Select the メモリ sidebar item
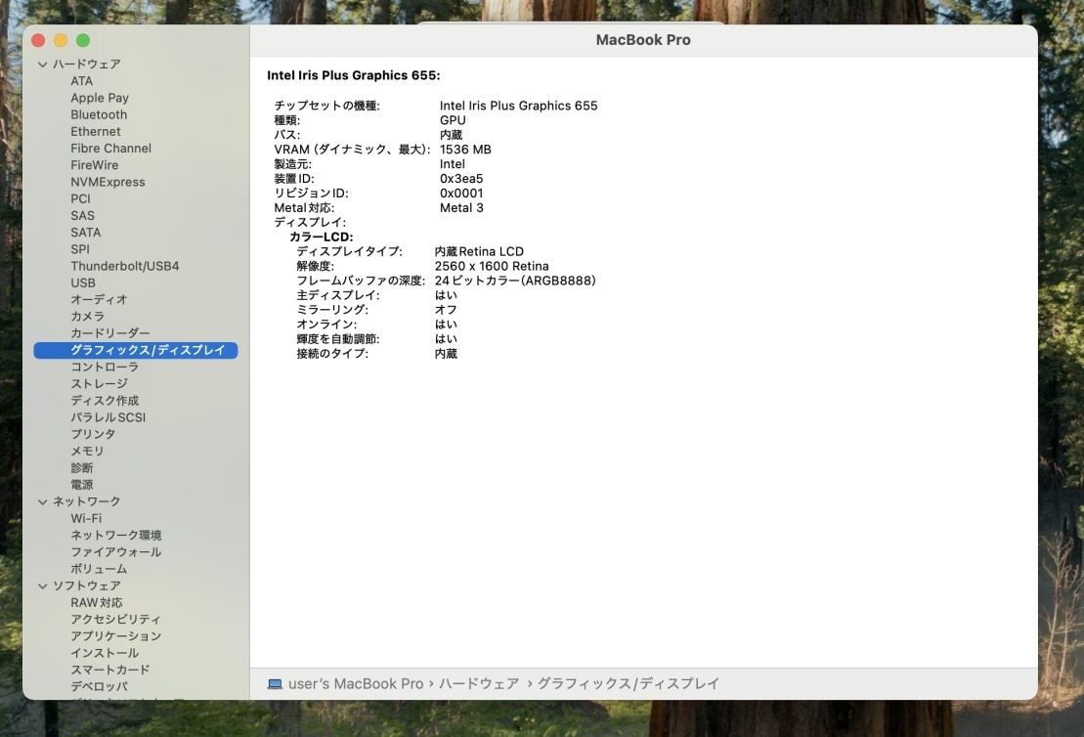This screenshot has height=737, width=1084. tap(87, 452)
